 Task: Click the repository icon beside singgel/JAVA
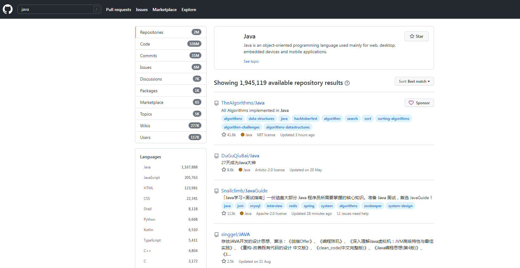pos(216,235)
